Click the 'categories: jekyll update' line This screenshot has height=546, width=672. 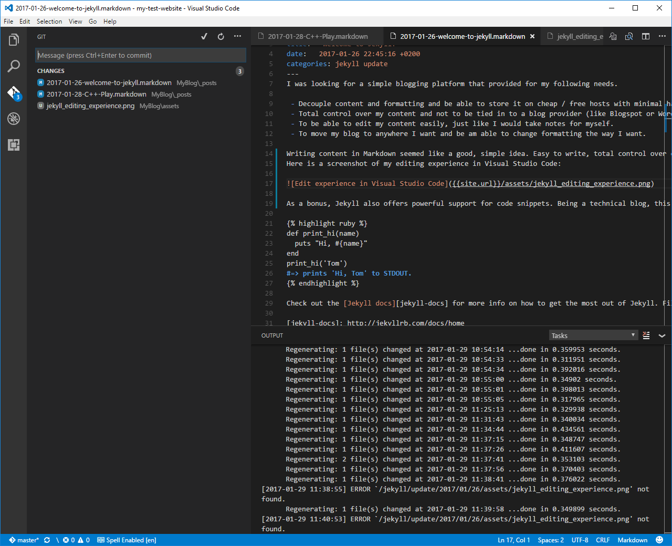337,64
